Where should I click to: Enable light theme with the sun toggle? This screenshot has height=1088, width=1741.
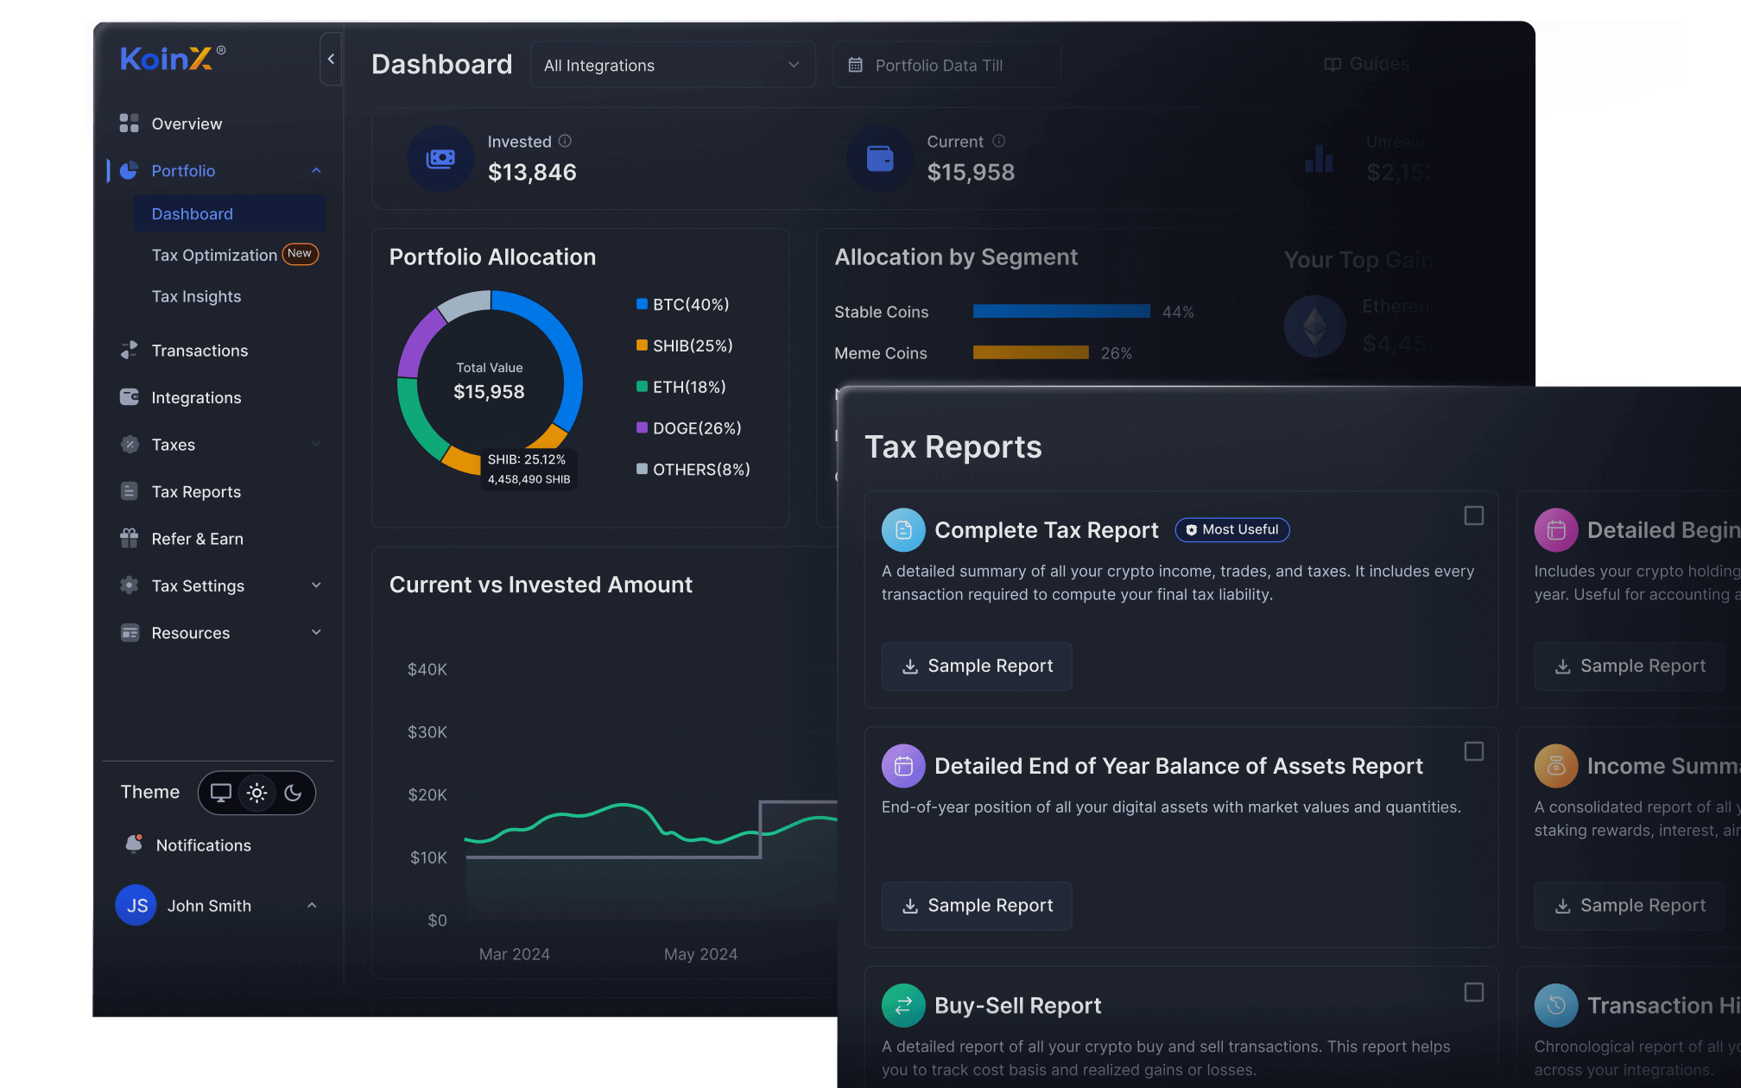click(256, 793)
